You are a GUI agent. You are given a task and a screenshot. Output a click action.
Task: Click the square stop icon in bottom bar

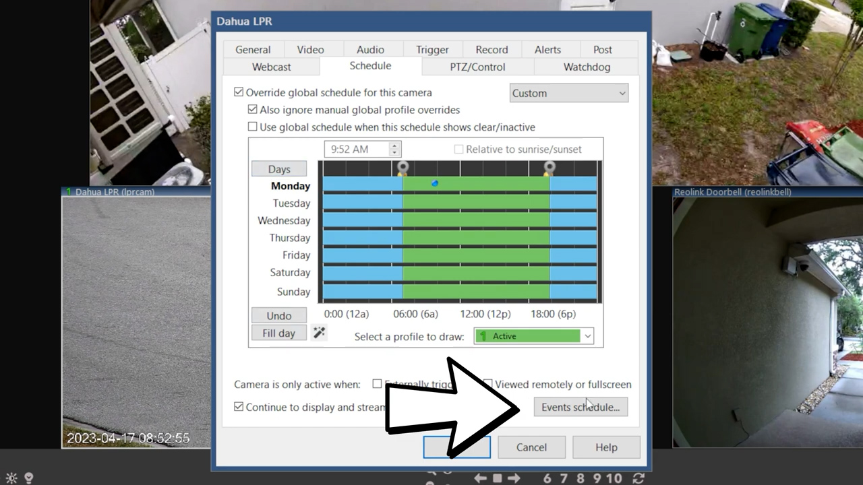point(497,478)
